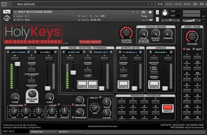Select previous sound before DX Vibes

click(35, 52)
